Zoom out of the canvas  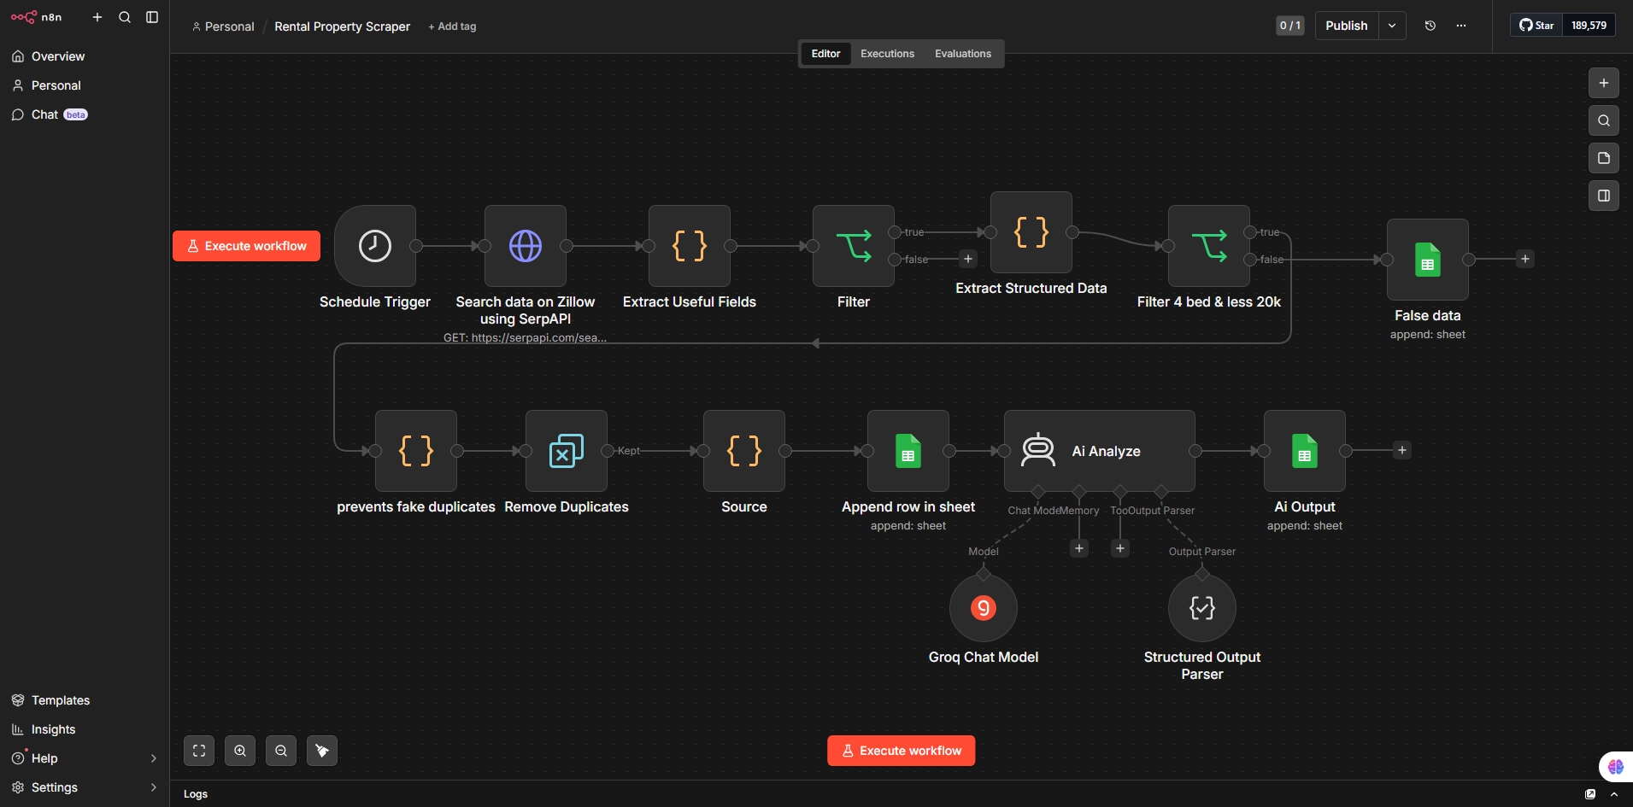tap(281, 751)
